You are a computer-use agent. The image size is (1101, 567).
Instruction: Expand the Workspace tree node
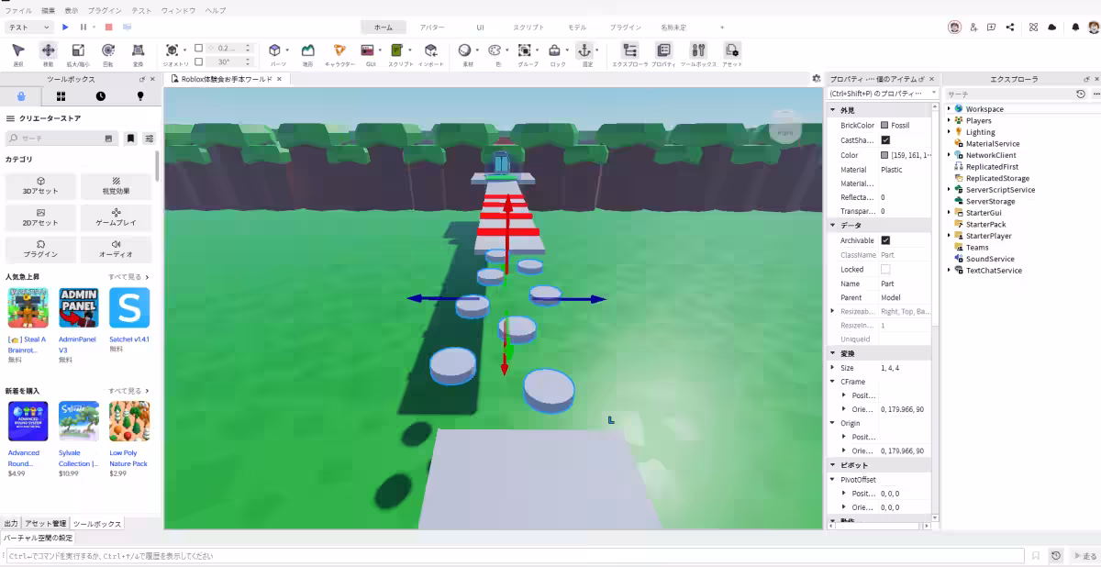(950, 109)
